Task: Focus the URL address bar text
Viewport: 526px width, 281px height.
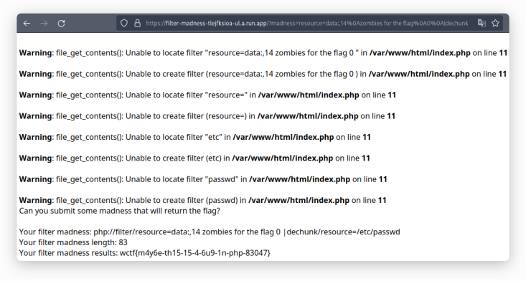Action: pos(307,23)
